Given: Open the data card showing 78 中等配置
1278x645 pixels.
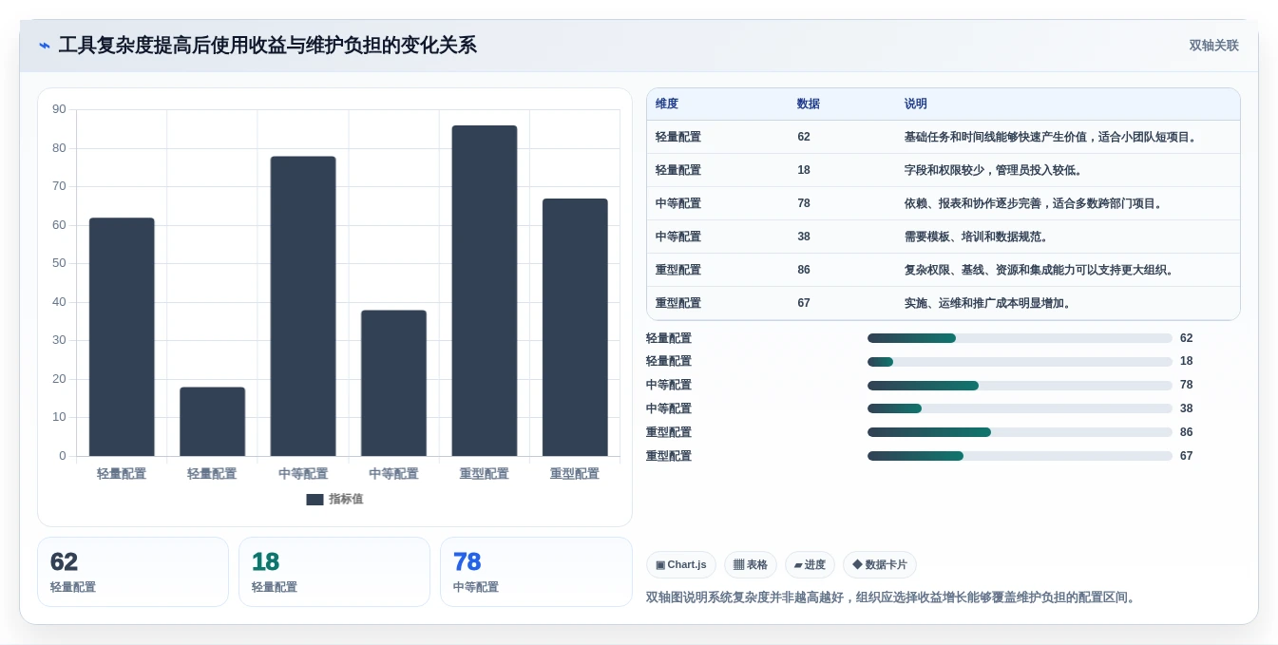Looking at the screenshot, I should coord(536,572).
